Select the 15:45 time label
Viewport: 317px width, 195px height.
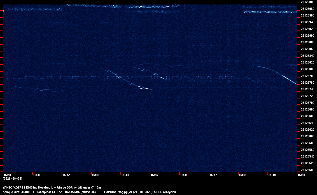click(154, 175)
